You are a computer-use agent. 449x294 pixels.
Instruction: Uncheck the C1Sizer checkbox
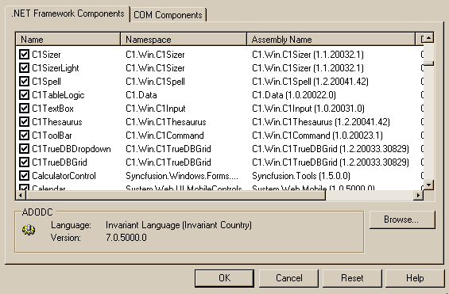24,54
